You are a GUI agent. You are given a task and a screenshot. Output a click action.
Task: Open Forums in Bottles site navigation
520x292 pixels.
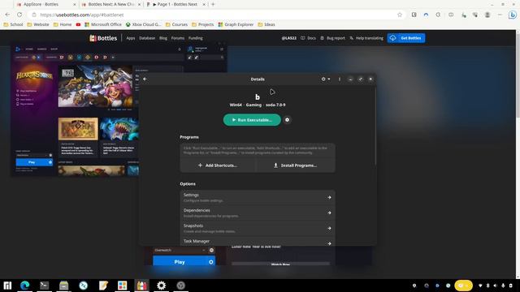[x=178, y=38]
